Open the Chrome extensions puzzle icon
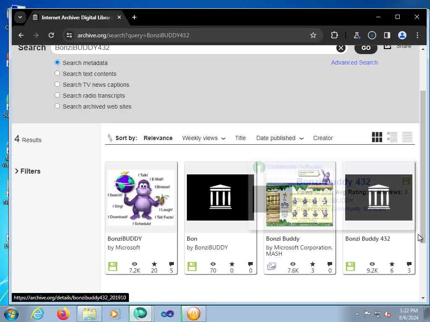430x322 pixels. point(334,35)
